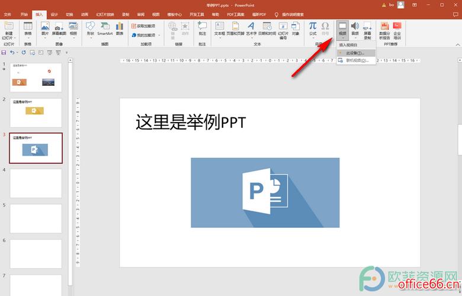Screen dimensions: 462x296
Task: Click the slide panel scrollbar up arrow
Action: click(70, 60)
